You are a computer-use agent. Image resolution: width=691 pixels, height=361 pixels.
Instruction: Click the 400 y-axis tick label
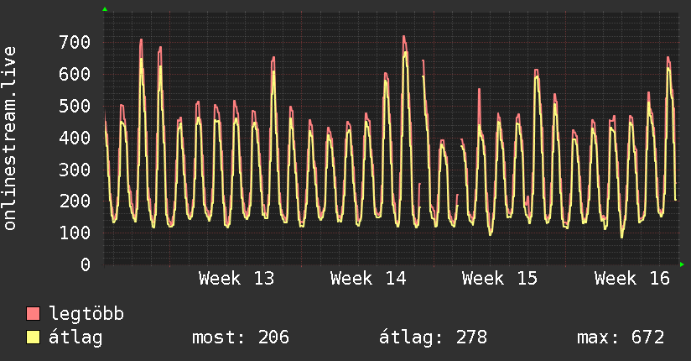pyautogui.click(x=75, y=139)
